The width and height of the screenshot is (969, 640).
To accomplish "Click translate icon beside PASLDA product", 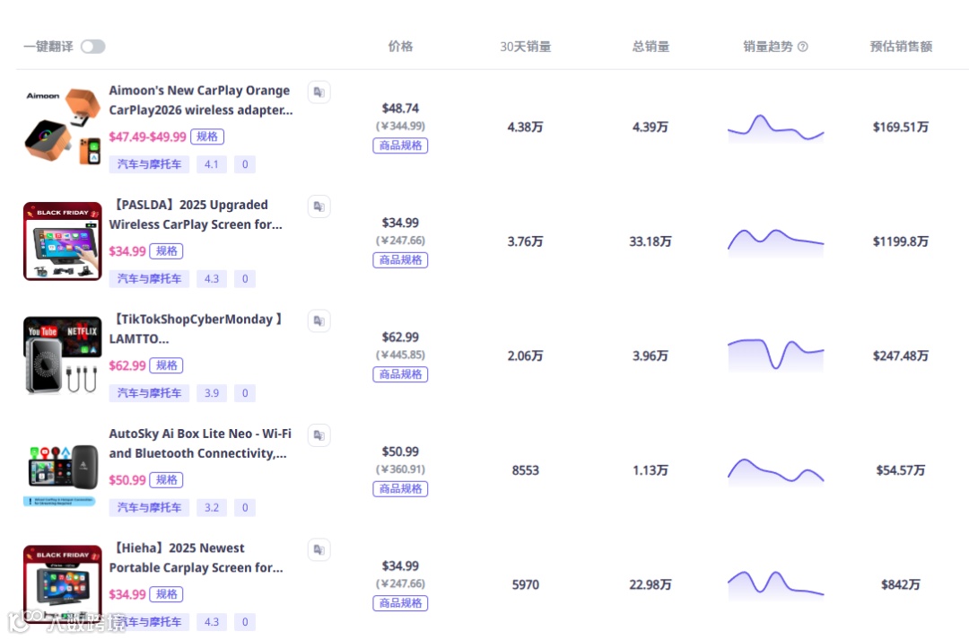I will click(x=319, y=206).
